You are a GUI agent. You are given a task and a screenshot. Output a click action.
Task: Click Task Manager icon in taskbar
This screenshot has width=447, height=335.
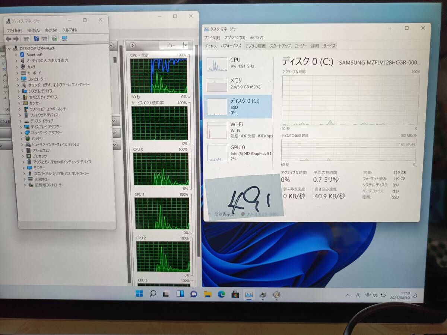248,294
